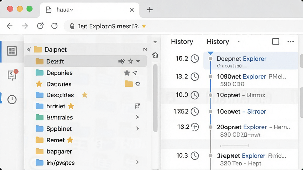Open the chat notifications sidebar icon

13,75
